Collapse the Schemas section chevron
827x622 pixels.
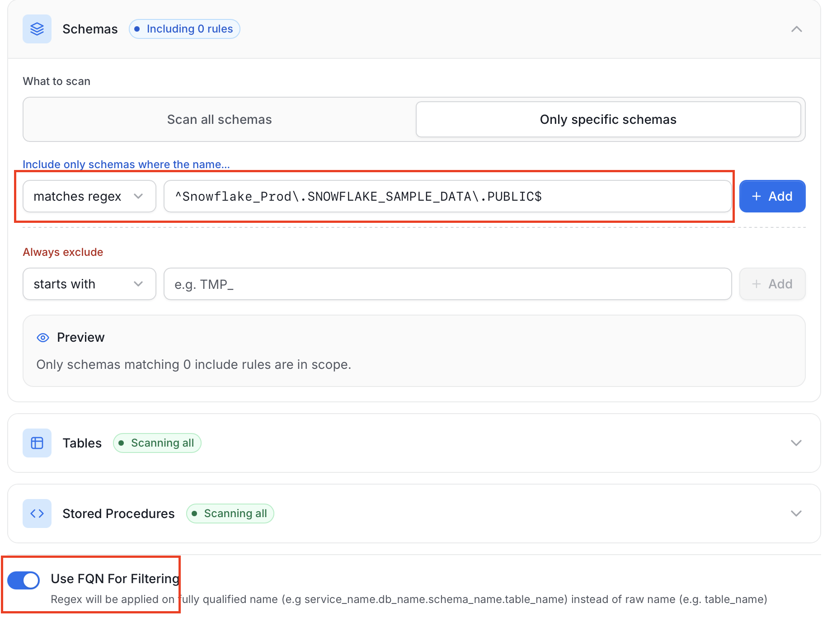pyautogui.click(x=797, y=29)
